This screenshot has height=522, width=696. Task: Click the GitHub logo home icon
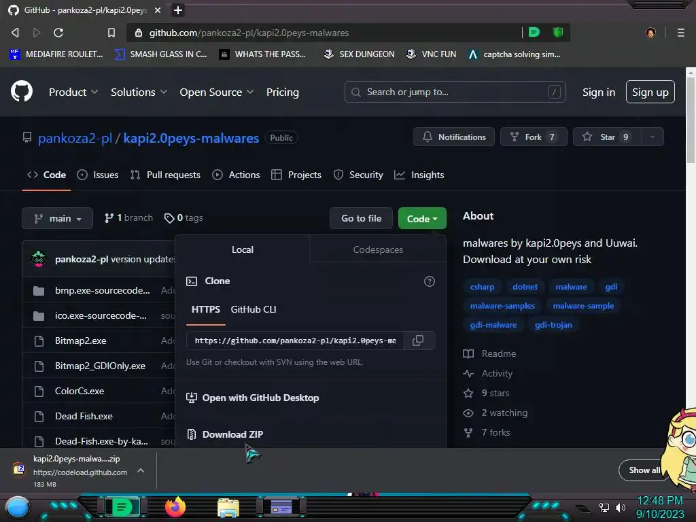pyautogui.click(x=21, y=91)
